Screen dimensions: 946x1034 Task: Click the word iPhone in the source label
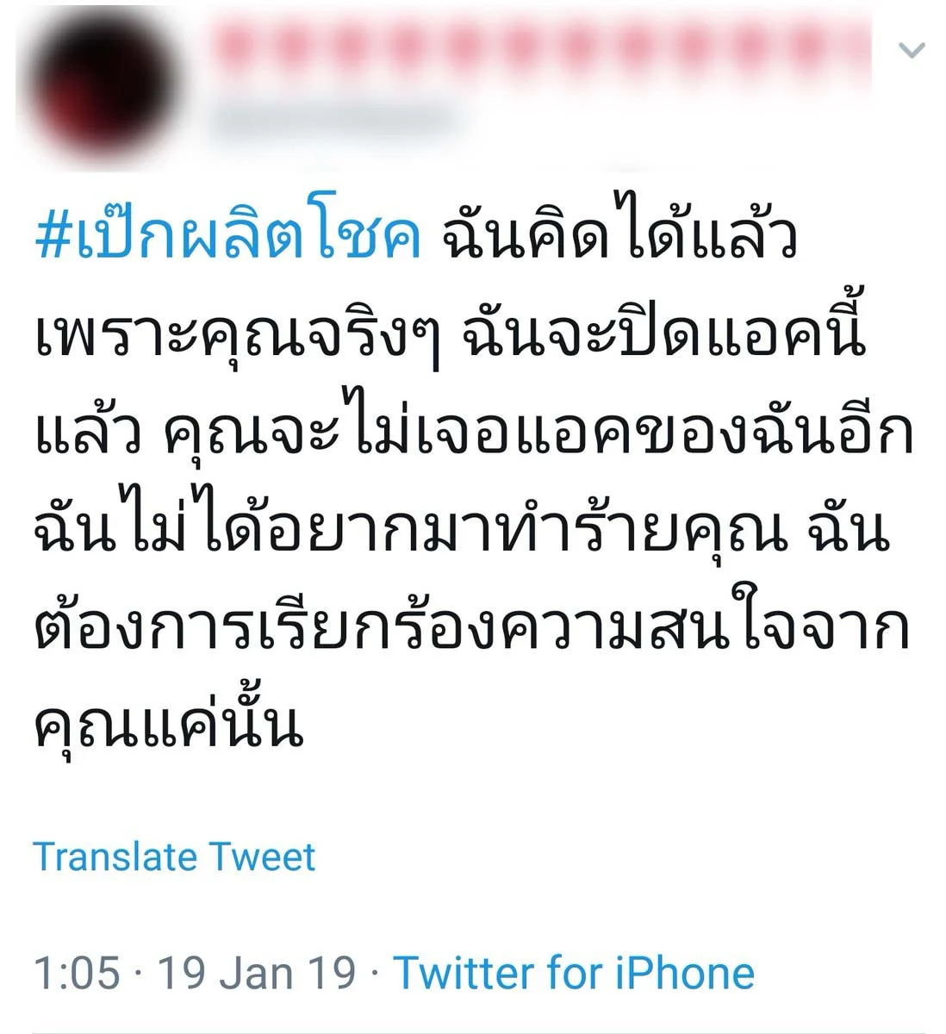pos(685,973)
